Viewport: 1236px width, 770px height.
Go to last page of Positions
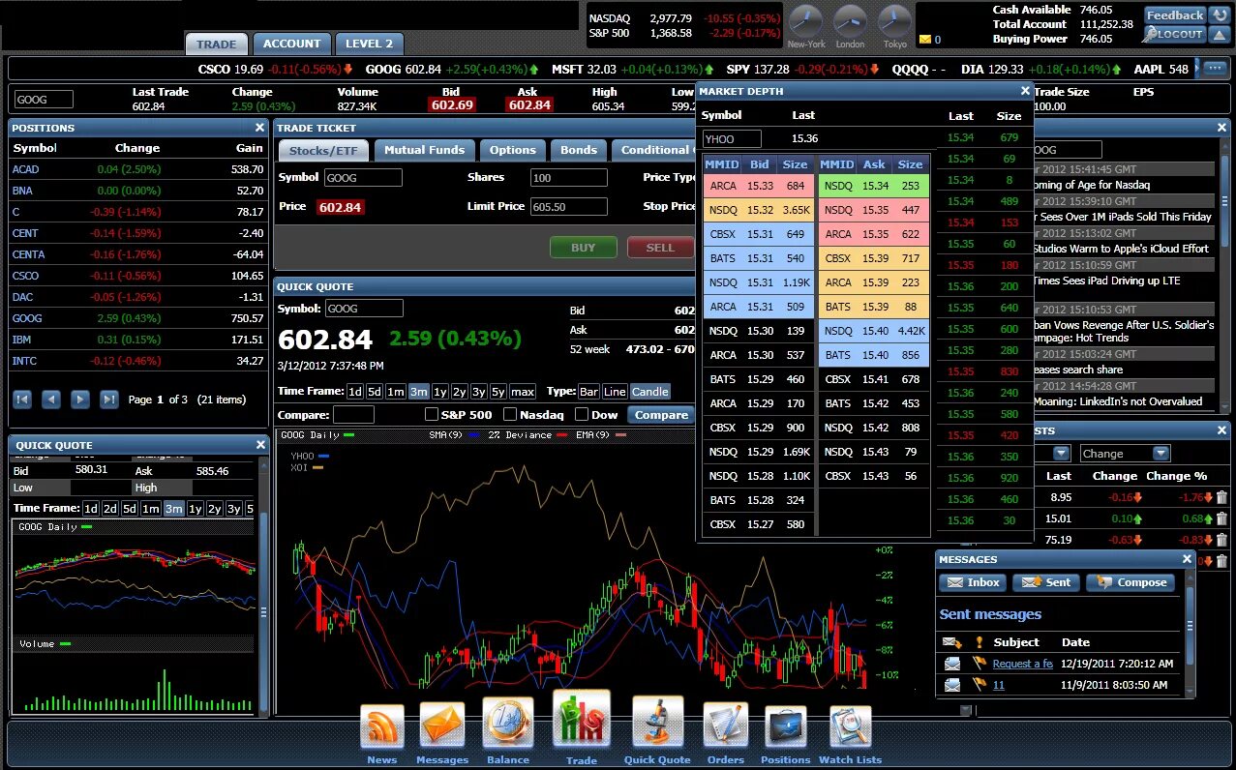pyautogui.click(x=109, y=399)
